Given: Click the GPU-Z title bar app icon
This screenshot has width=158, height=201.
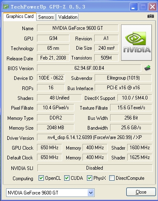Looking at the screenshot, I should 6,7.
